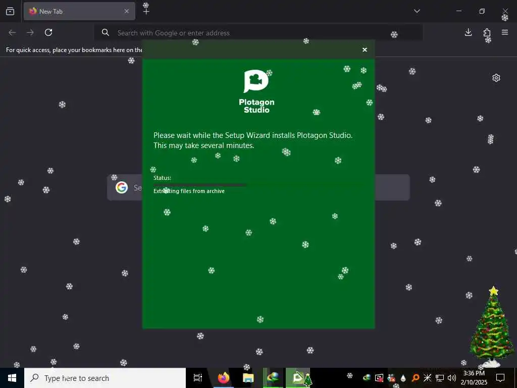Screen dimensions: 517x388
Task: Click the orange magnifier tray icon
Action: pyautogui.click(x=416, y=378)
